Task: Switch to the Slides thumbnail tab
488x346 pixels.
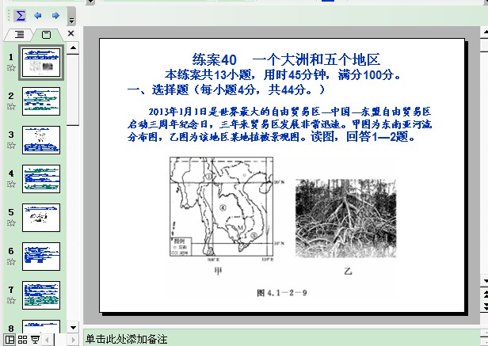Action: click(45, 34)
